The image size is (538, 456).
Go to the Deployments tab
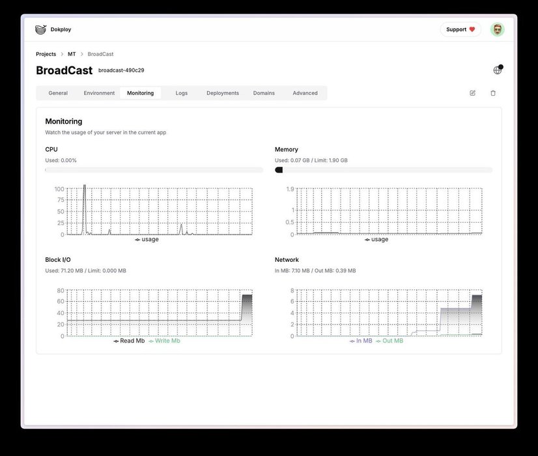tap(223, 93)
